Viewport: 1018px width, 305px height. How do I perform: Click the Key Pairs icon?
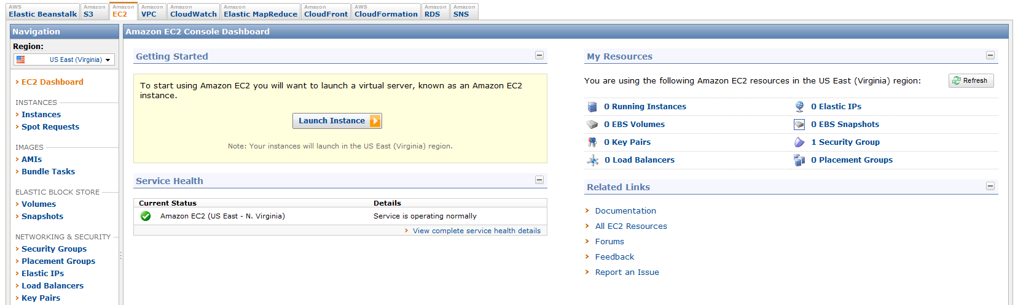click(592, 142)
